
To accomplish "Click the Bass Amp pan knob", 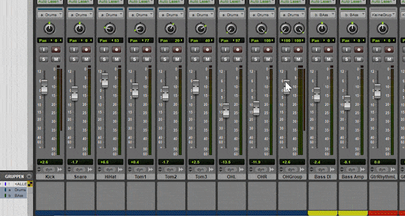I will tap(352, 29).
